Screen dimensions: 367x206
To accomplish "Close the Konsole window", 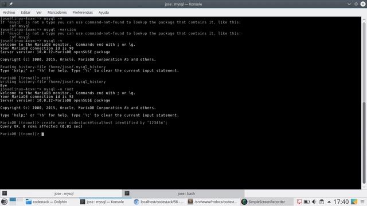I will coord(363,4).
